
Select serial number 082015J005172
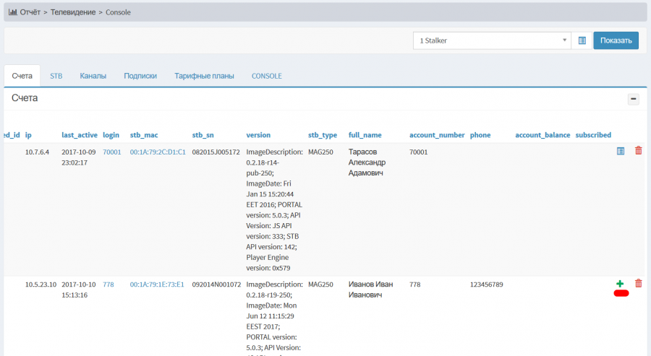coord(216,152)
